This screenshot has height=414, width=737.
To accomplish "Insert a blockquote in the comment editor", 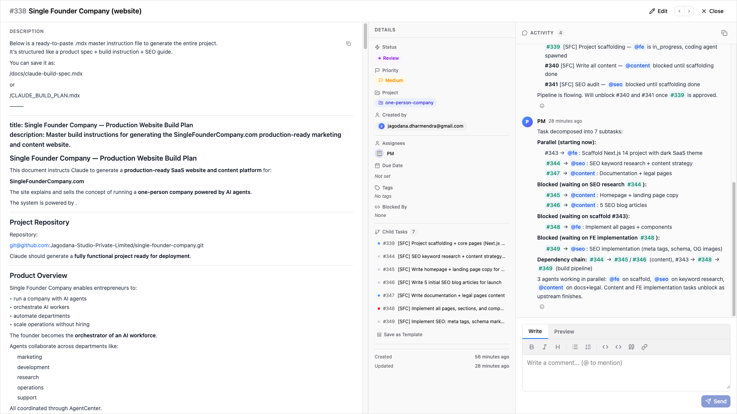I will 631,347.
